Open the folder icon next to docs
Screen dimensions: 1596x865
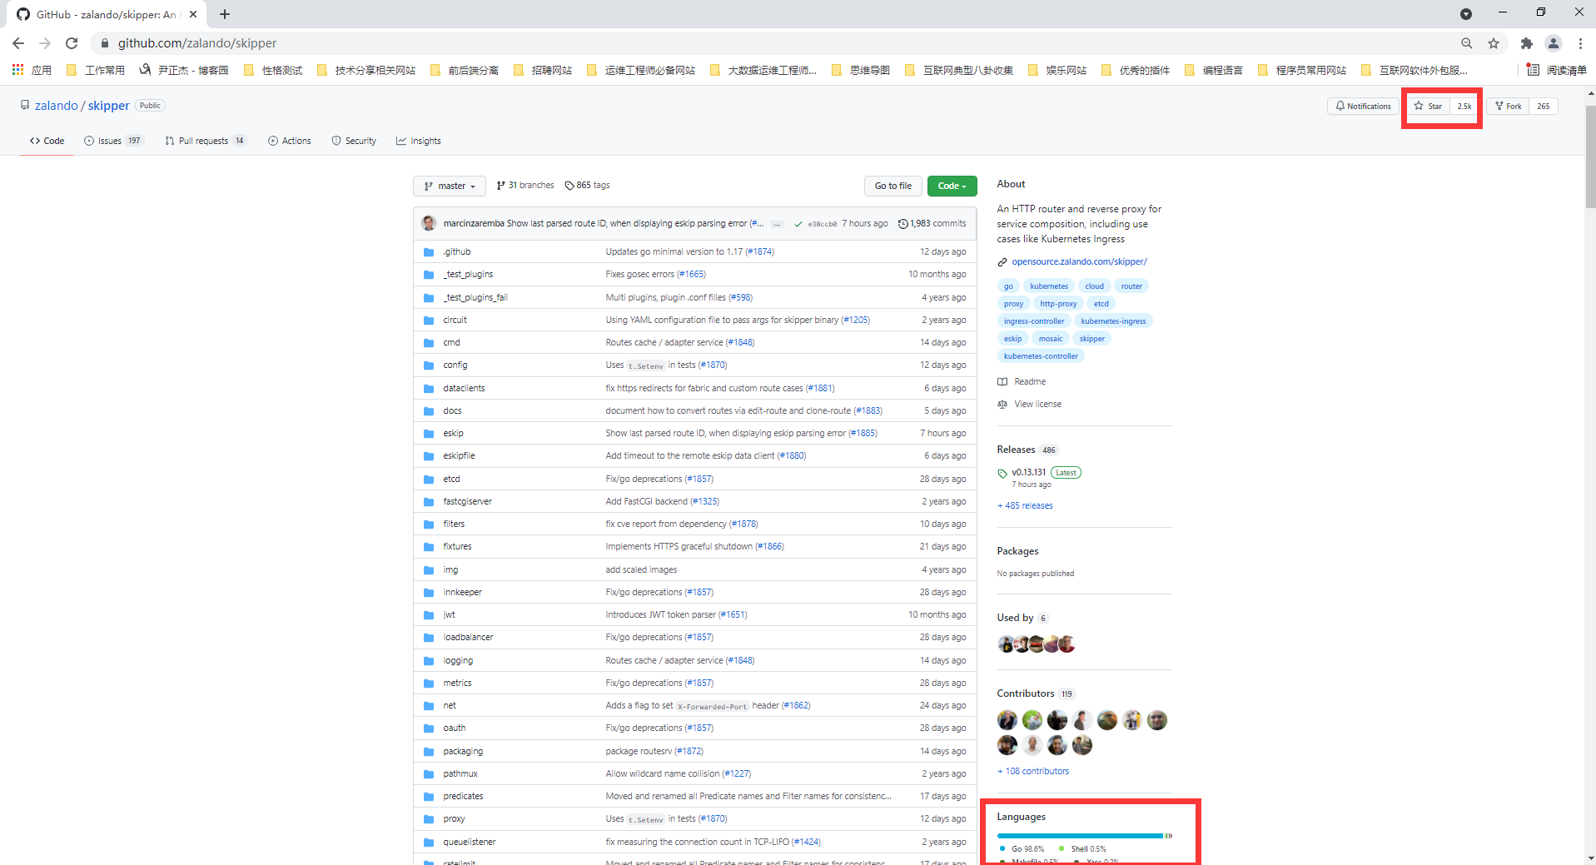[x=429, y=410]
